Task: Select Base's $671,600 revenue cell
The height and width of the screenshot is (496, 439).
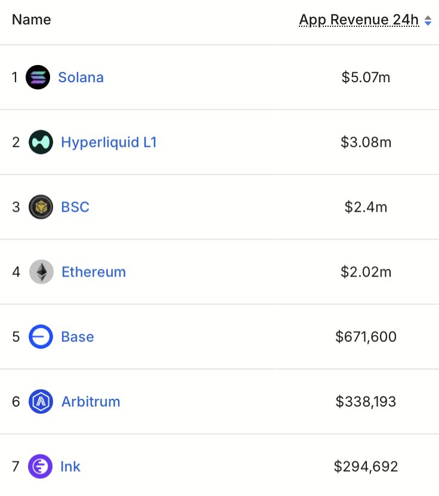Action: point(366,337)
